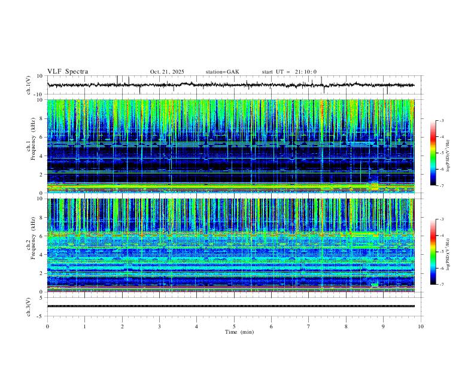Select the "start UT = 21:10:0" header text

point(289,72)
